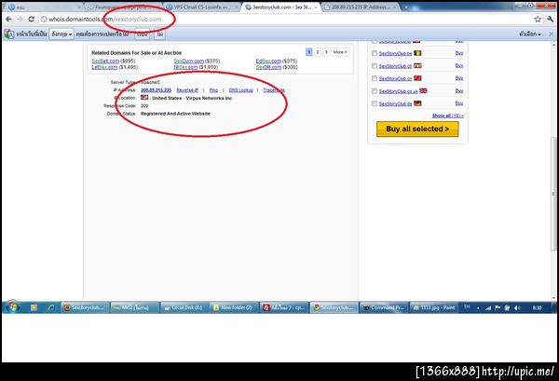Click the DNS Lookup link
The width and height of the screenshot is (559, 381).
click(x=240, y=90)
